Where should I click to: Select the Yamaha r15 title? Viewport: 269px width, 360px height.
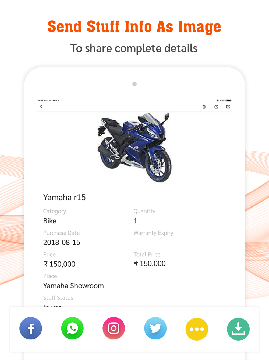pos(65,197)
